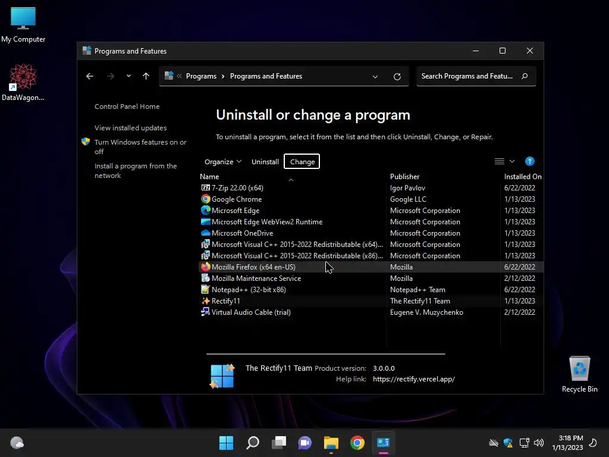Click the 7-Zip program icon
Screen dimensions: 609x457
tap(205, 187)
